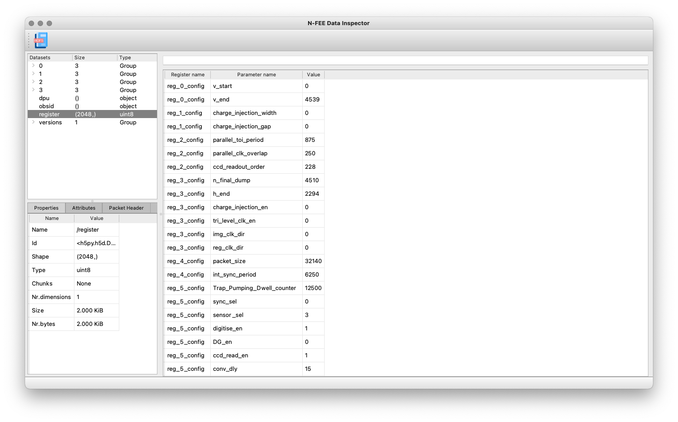
Task: Click the text field above register table
Action: tap(405, 60)
